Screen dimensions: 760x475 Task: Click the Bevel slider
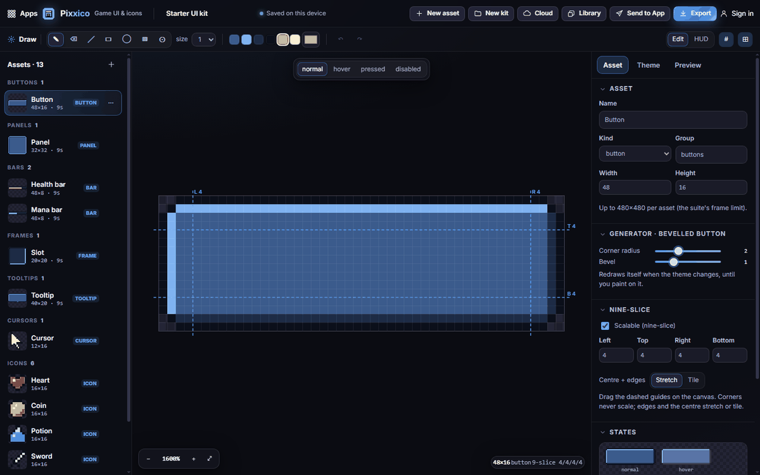coord(688,262)
